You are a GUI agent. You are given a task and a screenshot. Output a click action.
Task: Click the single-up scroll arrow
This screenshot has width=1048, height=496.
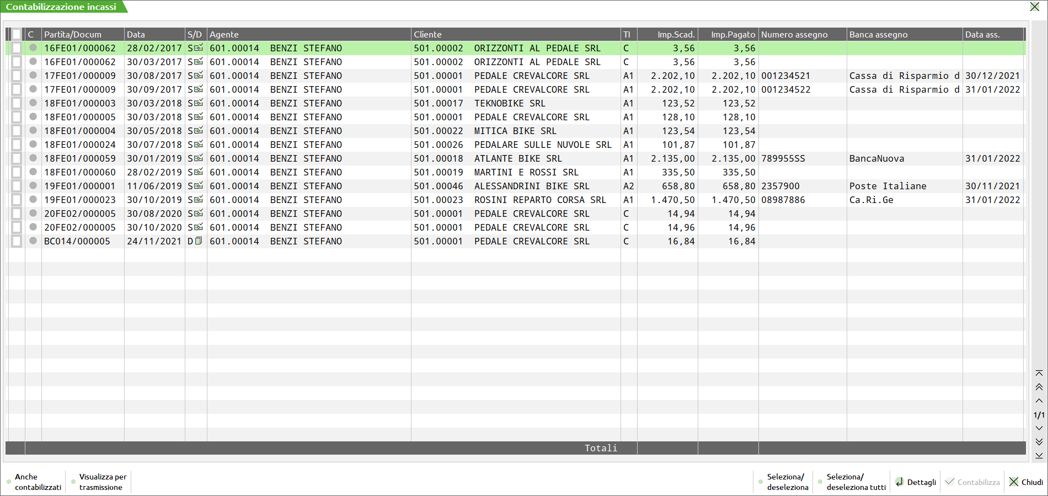coord(1039,401)
